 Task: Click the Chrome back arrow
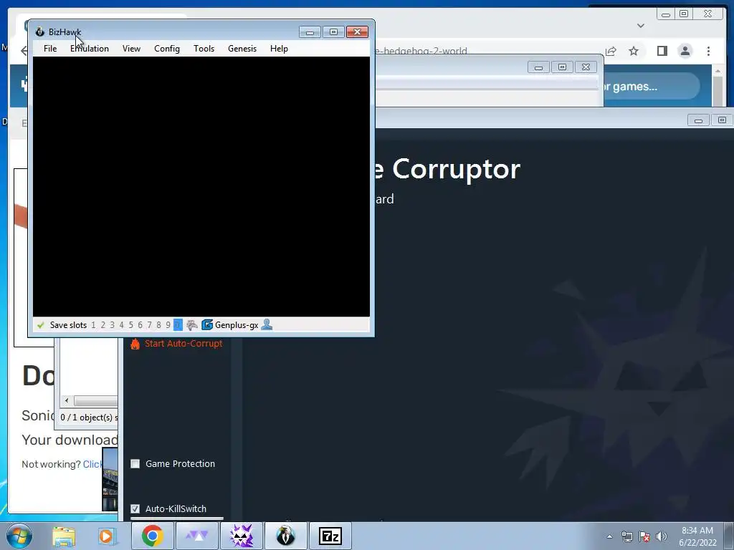[x=24, y=51]
